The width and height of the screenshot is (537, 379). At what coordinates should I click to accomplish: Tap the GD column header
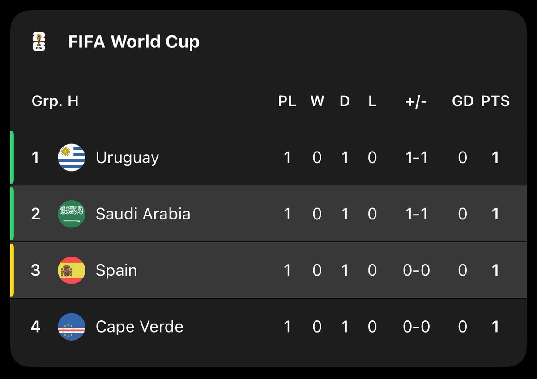[463, 101]
